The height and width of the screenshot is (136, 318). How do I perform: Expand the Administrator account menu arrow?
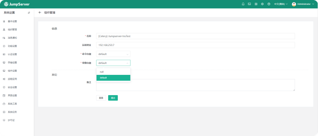313,4
